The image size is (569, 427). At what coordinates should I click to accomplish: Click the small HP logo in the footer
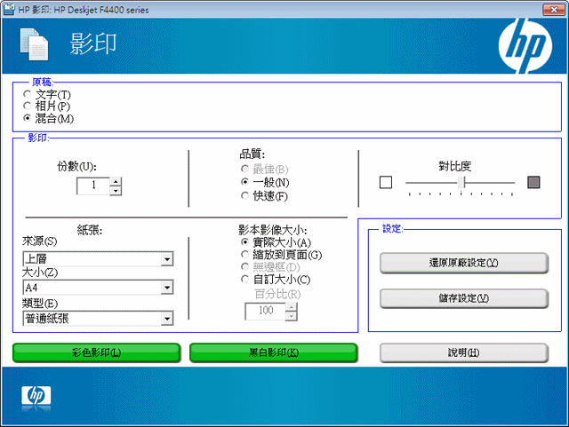tap(36, 396)
